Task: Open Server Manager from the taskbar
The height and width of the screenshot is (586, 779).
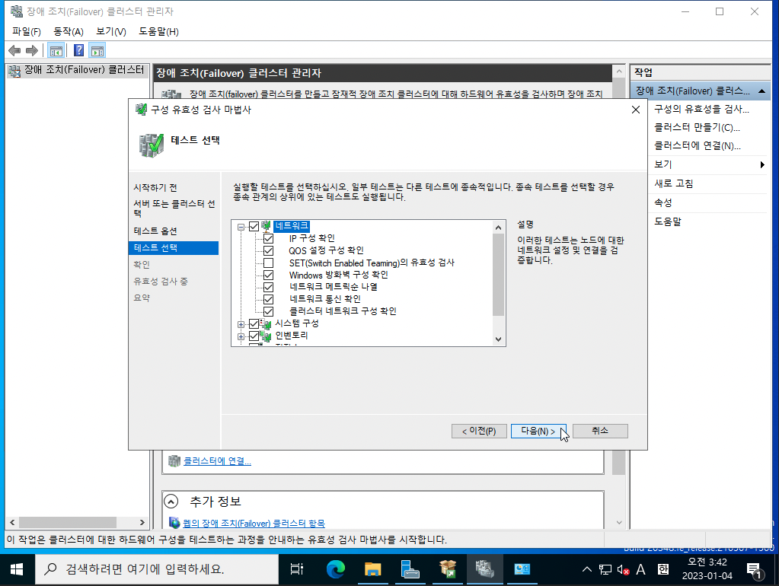Action: point(410,569)
